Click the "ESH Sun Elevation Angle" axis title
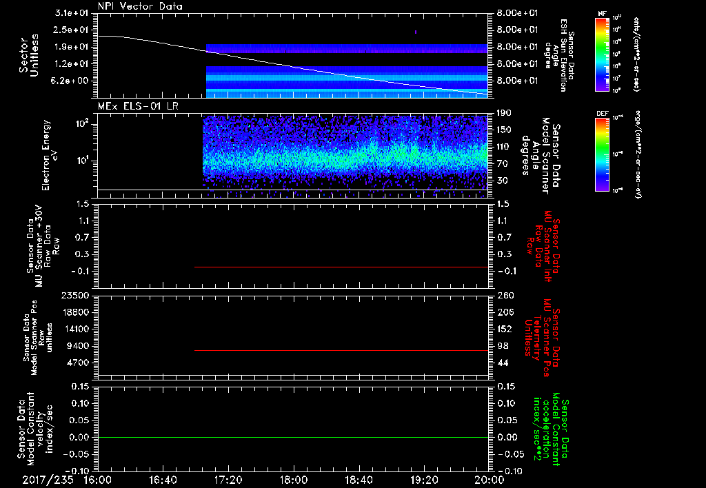 [x=561, y=55]
